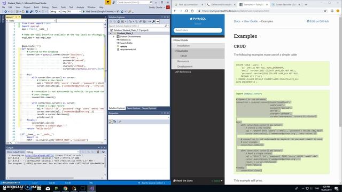Click the Visual Studio icon in taskbar
The image size is (342, 192).
pos(91,188)
